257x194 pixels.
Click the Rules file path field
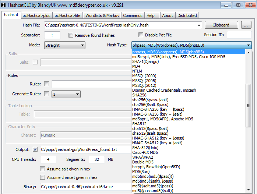(x=92, y=84)
